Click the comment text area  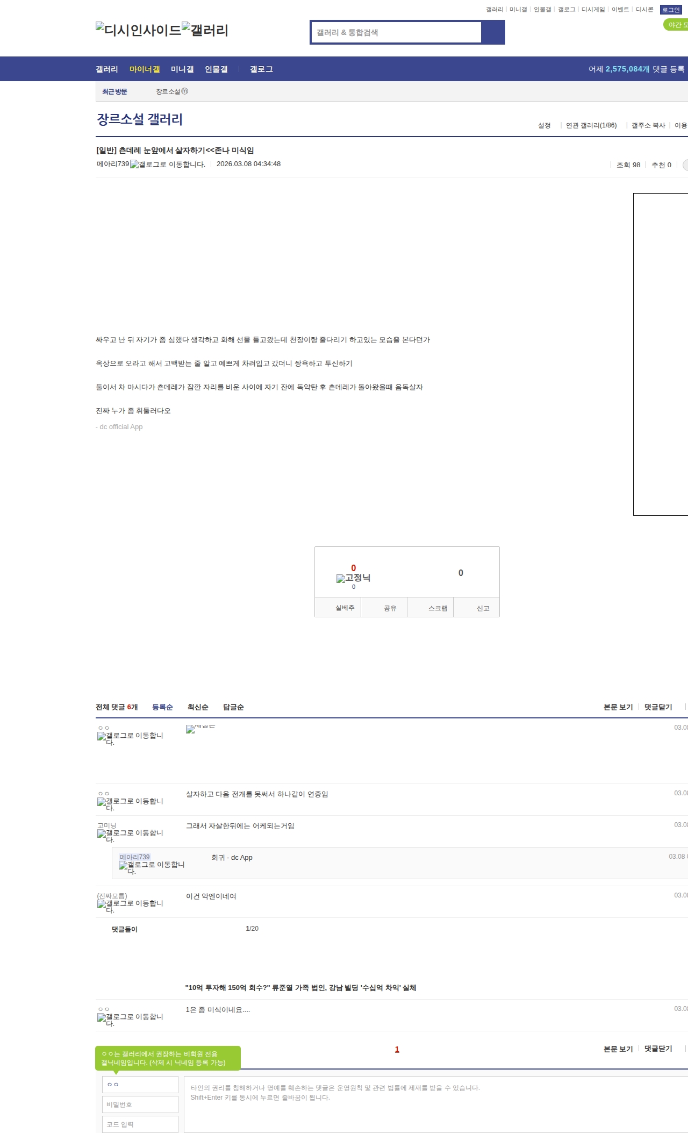tap(436, 1105)
